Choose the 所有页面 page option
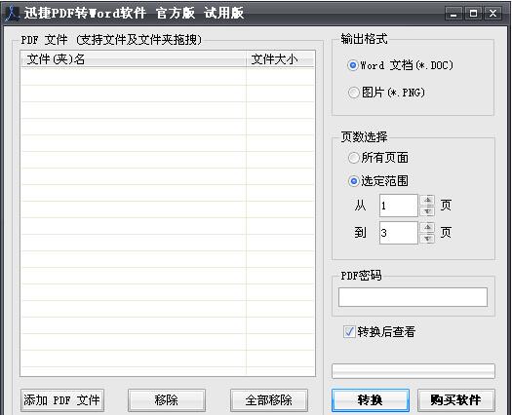The image size is (512, 415). pos(378,158)
